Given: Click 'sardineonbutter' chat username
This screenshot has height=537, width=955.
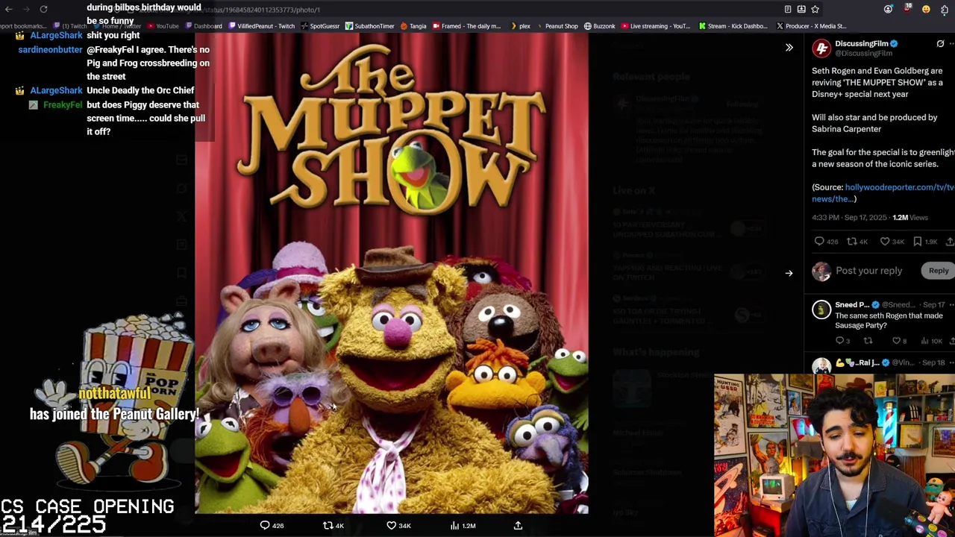Looking at the screenshot, I should tap(51, 49).
